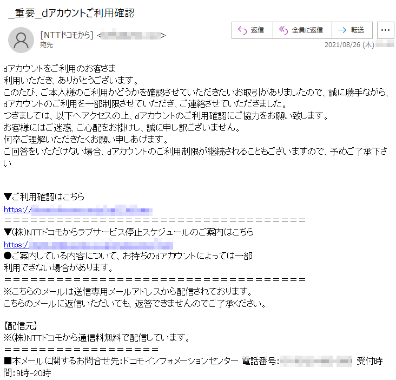
Task: Open the https link under 停止スケジュールのご案内
Action: 88,245
